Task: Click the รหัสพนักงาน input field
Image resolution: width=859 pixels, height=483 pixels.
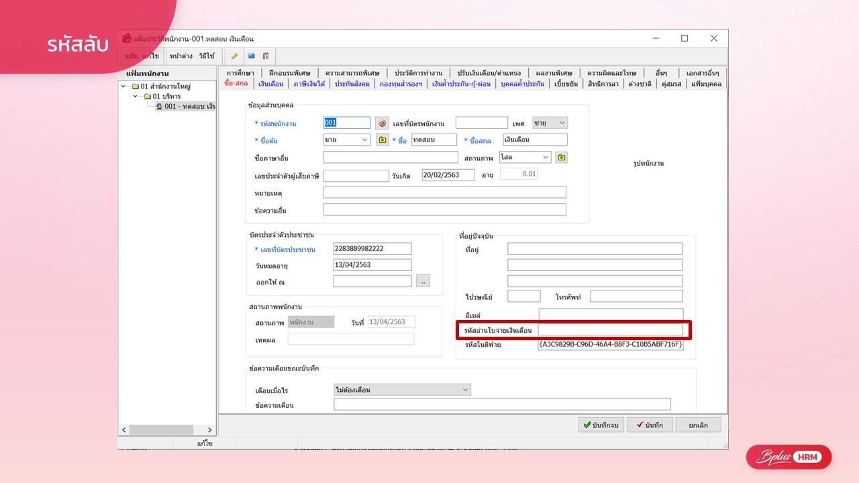Action: pyautogui.click(x=347, y=123)
